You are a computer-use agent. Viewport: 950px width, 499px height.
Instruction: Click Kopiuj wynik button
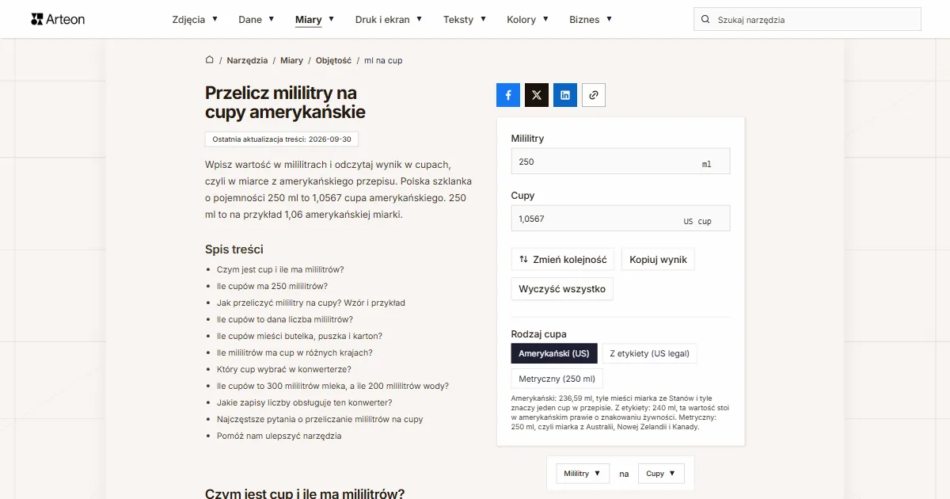pos(658,259)
